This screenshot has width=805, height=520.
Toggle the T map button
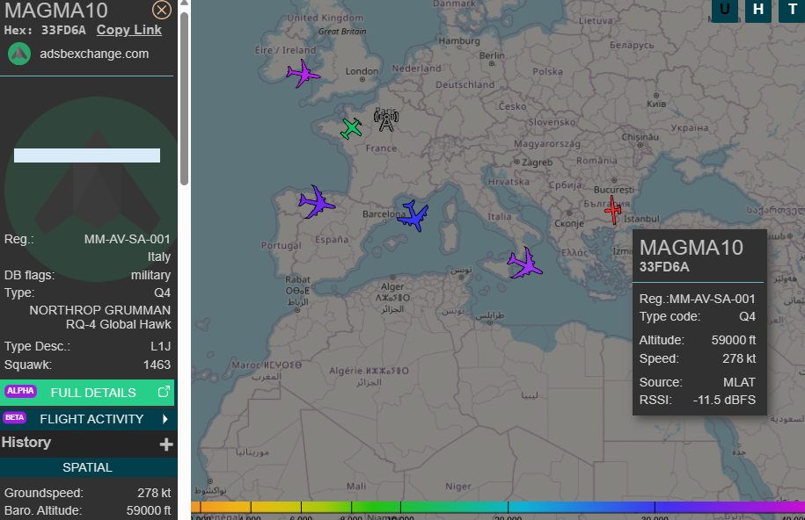pyautogui.click(x=792, y=10)
